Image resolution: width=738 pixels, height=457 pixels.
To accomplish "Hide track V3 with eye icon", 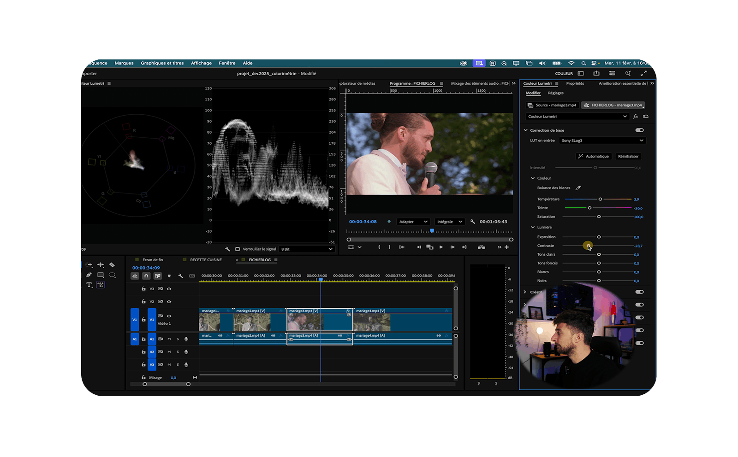I will point(169,289).
